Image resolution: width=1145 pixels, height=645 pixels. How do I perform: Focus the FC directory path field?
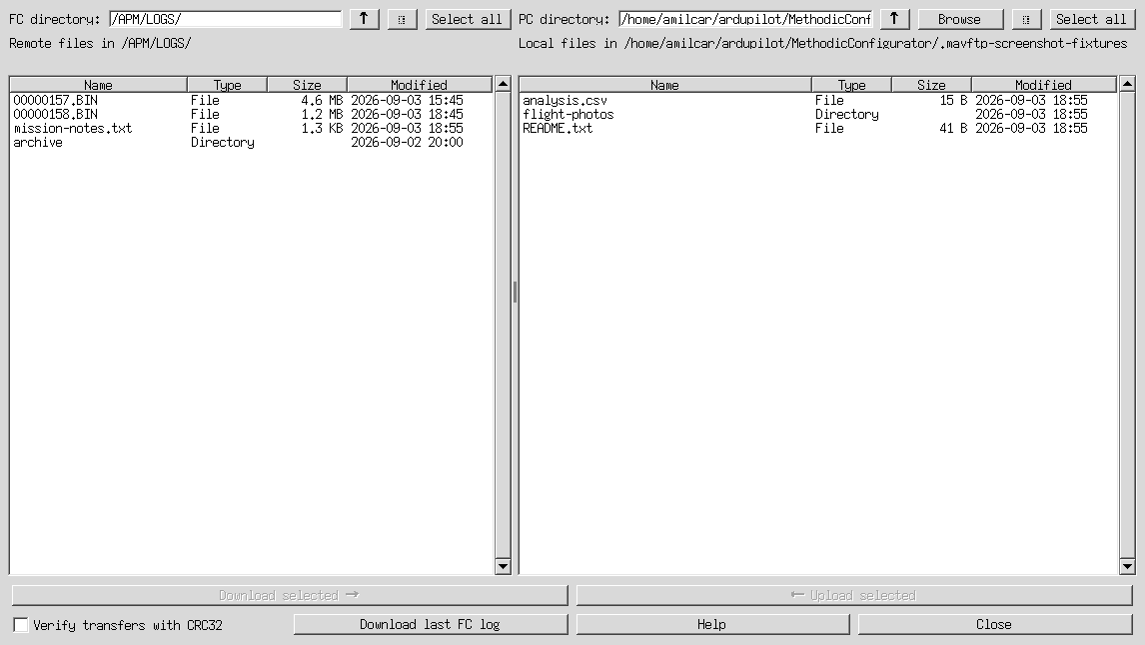click(225, 19)
